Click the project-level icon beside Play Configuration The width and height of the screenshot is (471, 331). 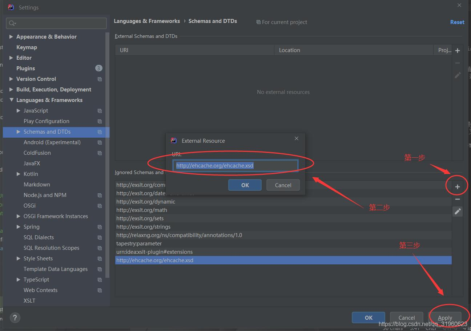[100, 121]
